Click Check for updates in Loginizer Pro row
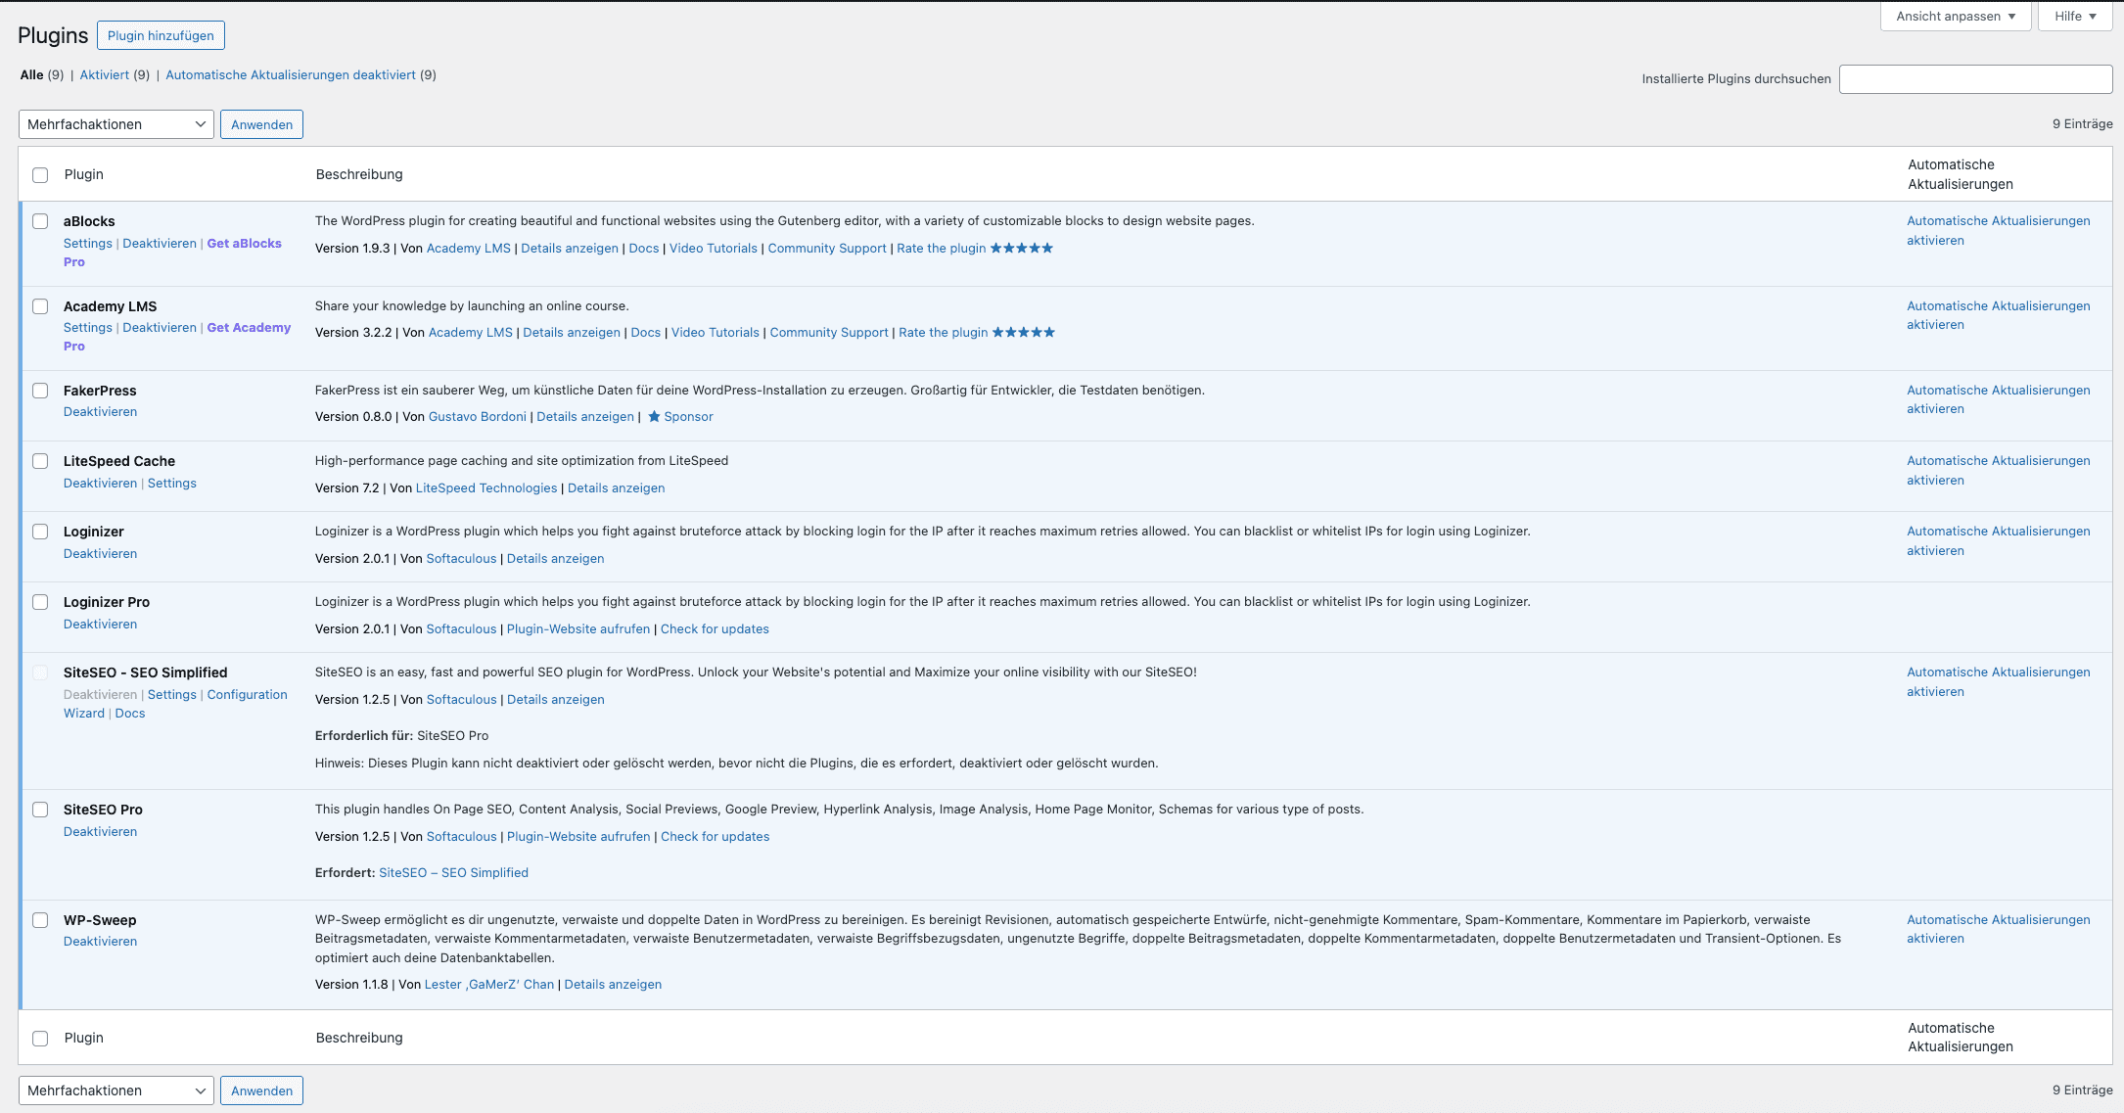The height and width of the screenshot is (1113, 2124). coord(715,628)
